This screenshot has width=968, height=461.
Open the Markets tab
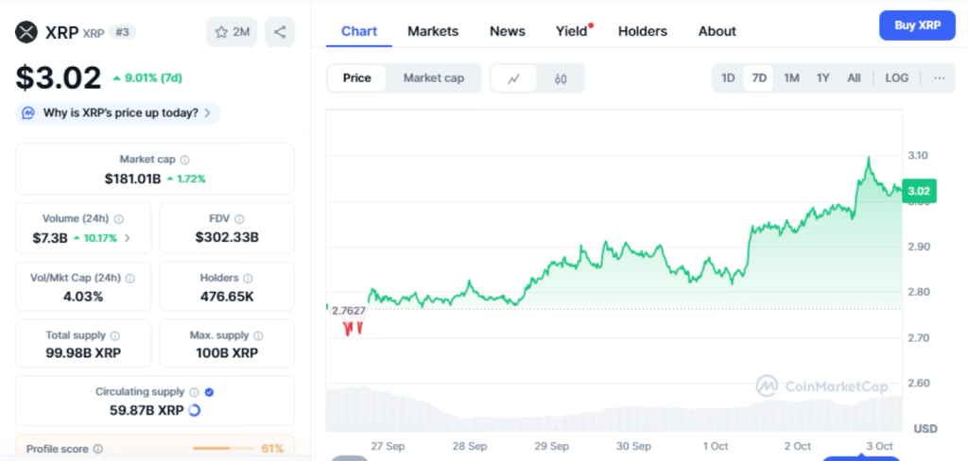pos(433,31)
